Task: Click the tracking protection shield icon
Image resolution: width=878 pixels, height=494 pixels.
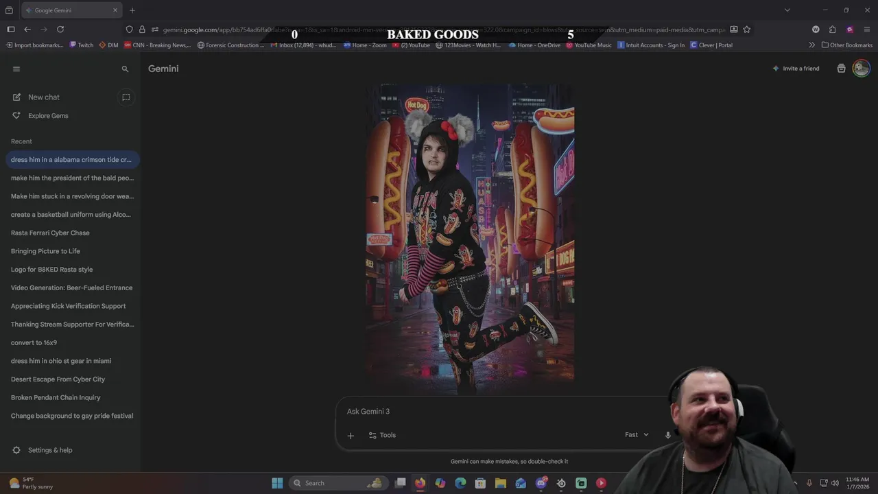Action: click(x=130, y=30)
